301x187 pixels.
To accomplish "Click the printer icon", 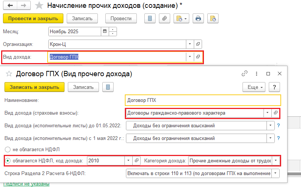I will (x=198, y=19).
